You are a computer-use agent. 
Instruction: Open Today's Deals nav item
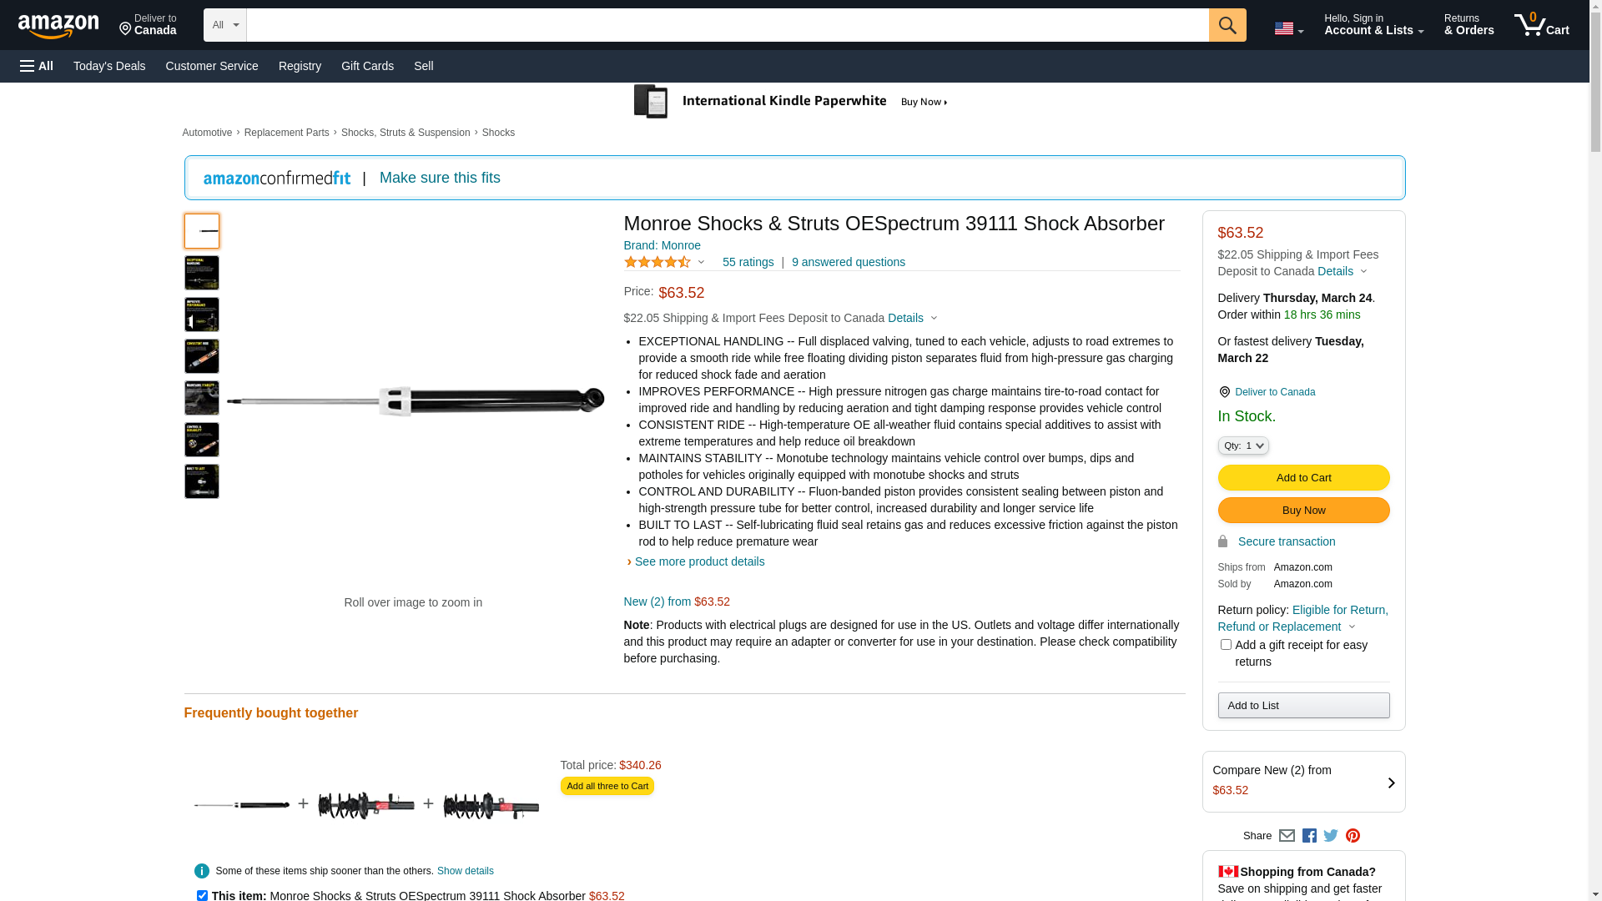pyautogui.click(x=109, y=66)
